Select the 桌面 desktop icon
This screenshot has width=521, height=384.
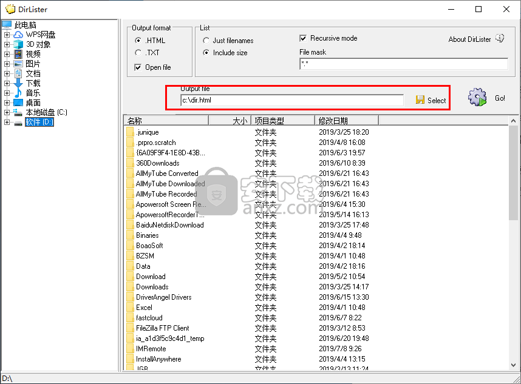[x=18, y=103]
